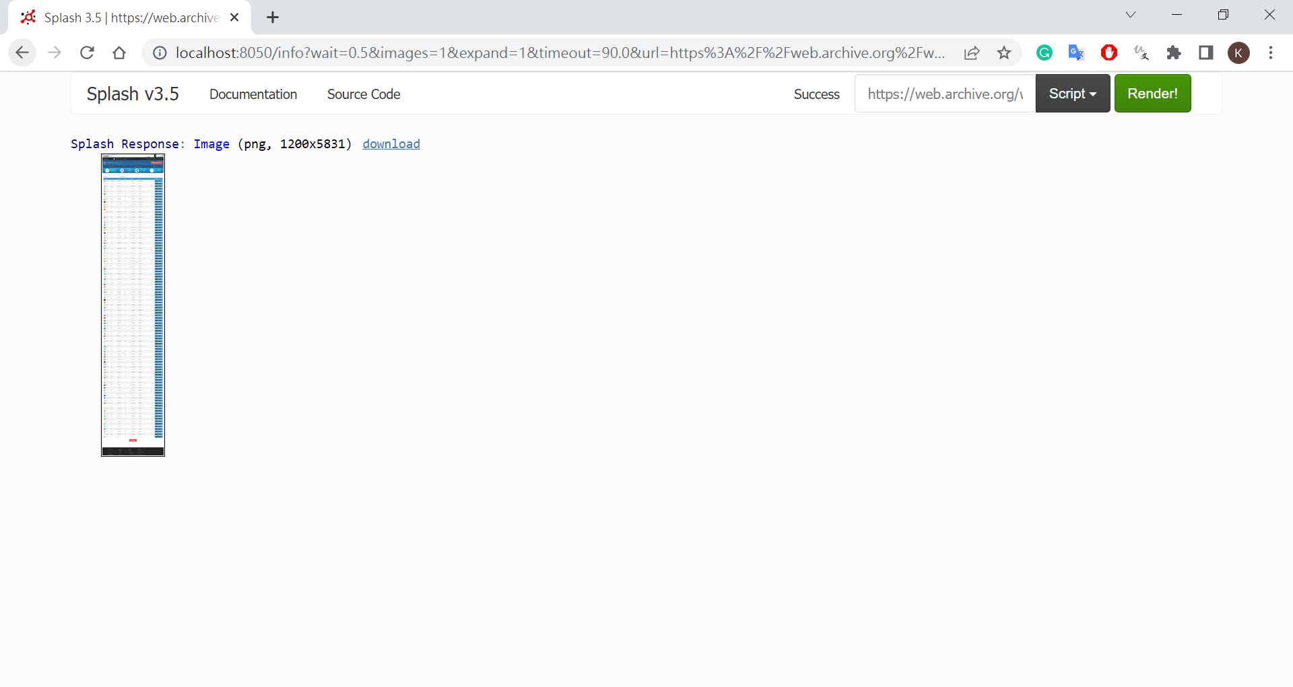The width and height of the screenshot is (1293, 687).
Task: Reload the current page
Action: pyautogui.click(x=87, y=53)
